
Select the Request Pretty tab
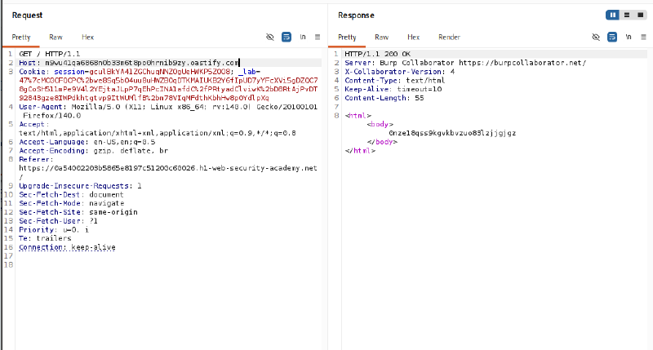pyautogui.click(x=21, y=37)
